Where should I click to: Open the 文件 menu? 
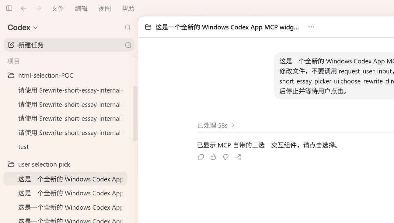[x=58, y=8]
